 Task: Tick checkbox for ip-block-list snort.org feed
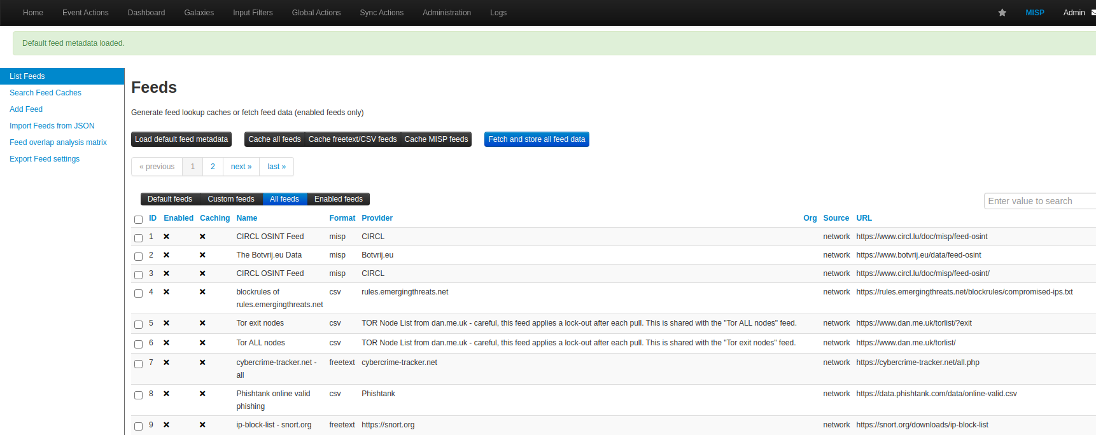click(138, 426)
